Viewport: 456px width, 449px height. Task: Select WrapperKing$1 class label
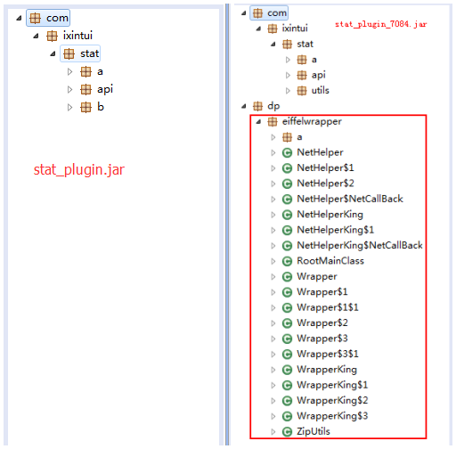click(x=332, y=385)
